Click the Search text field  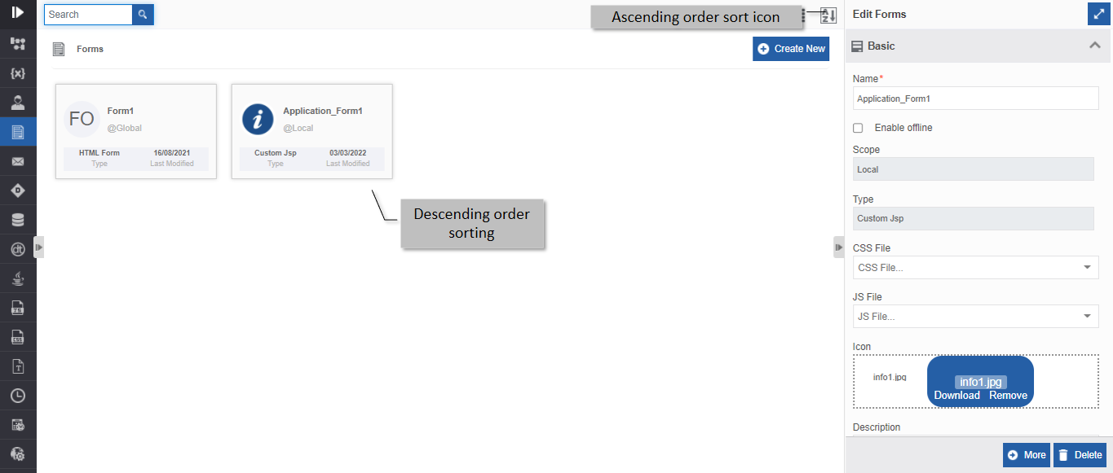point(88,15)
